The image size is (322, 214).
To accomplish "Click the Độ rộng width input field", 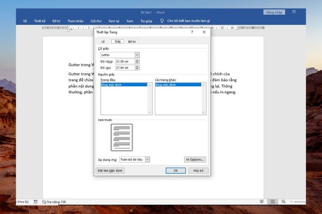I will click(125, 61).
